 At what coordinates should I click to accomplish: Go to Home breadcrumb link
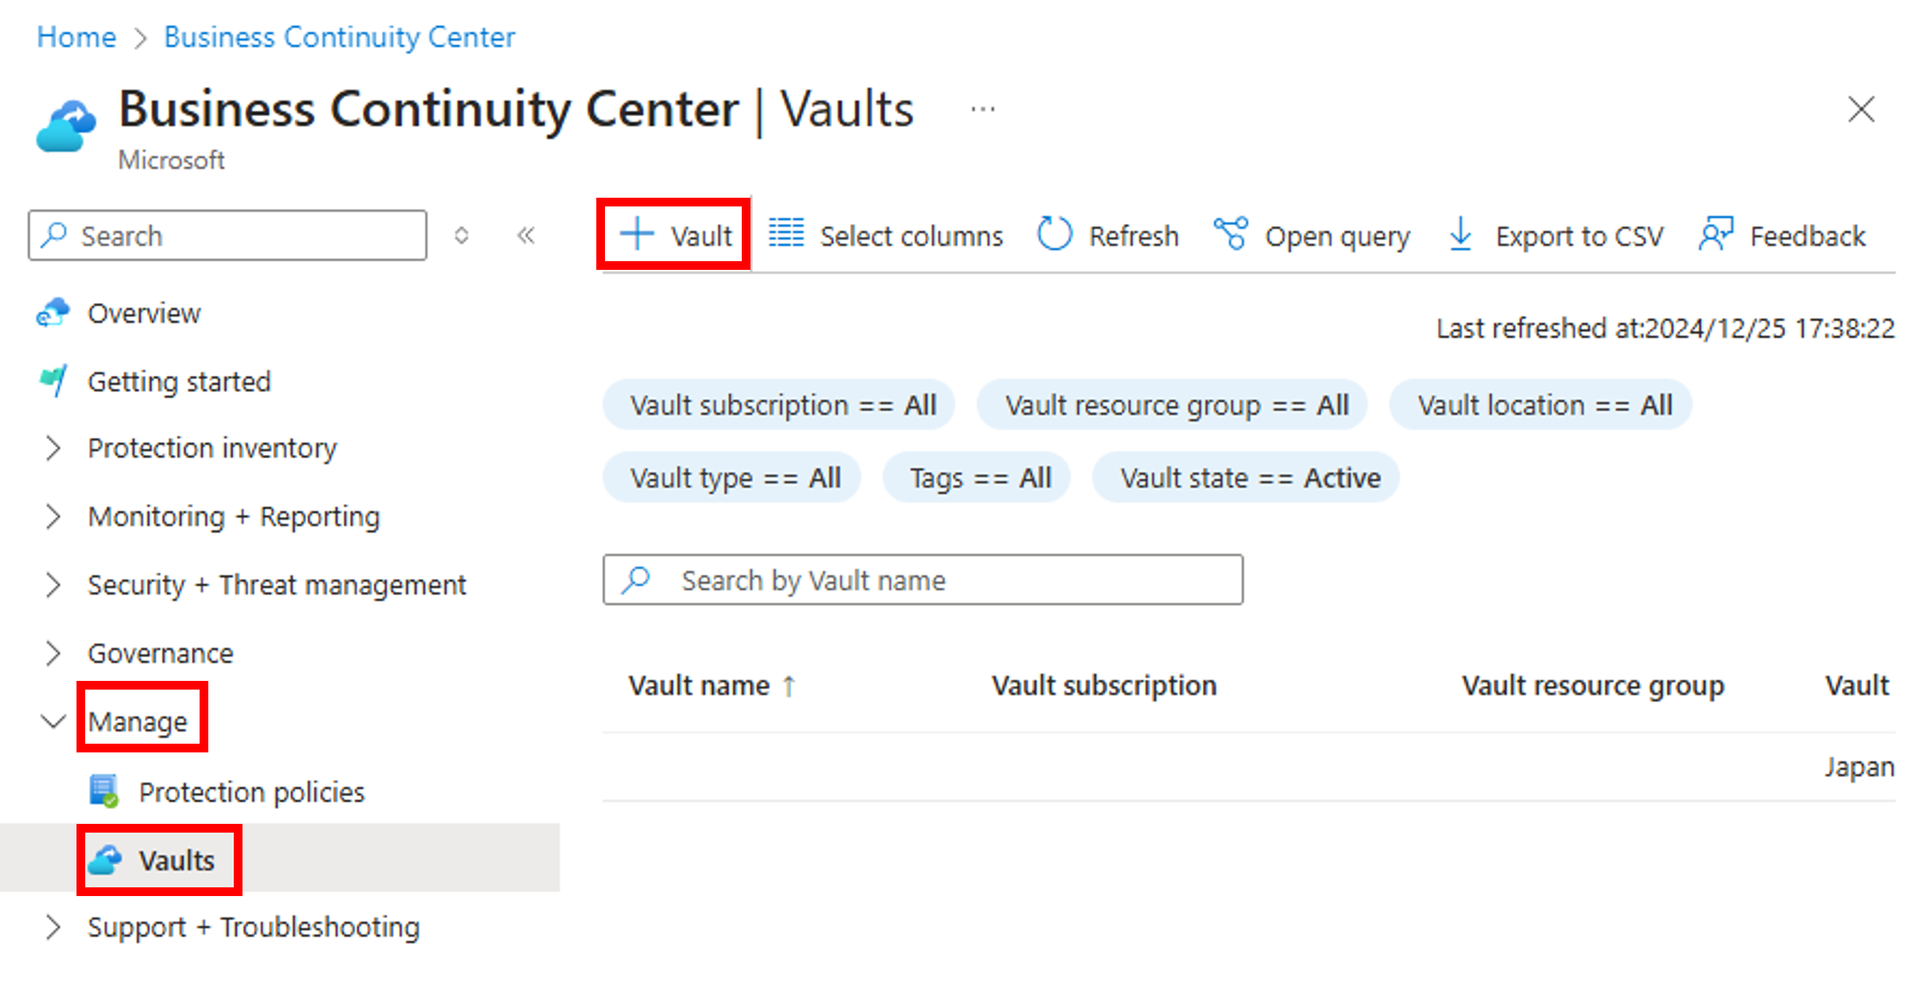(76, 37)
